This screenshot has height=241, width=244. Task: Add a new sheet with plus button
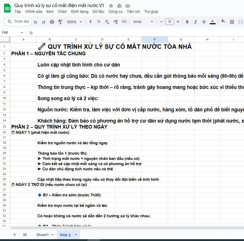pos(15,235)
